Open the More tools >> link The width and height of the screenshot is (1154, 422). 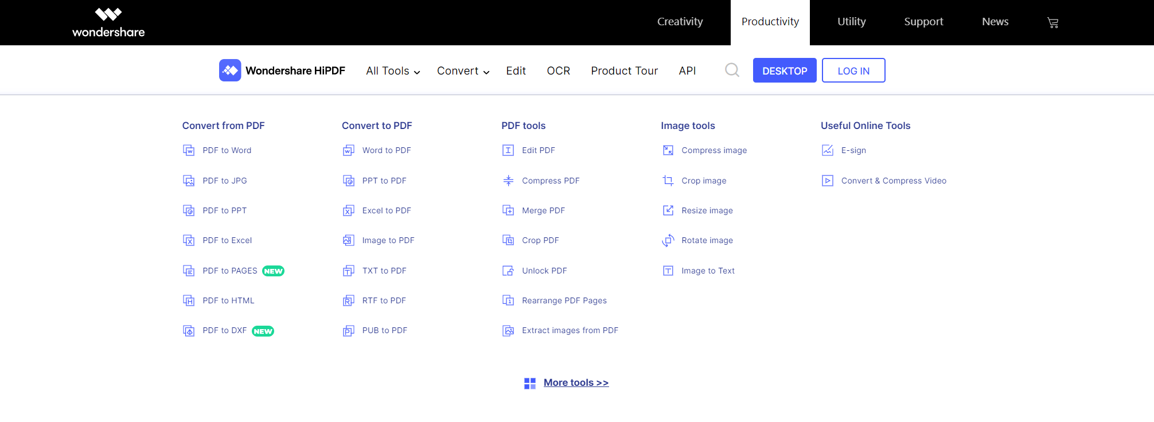[576, 382]
